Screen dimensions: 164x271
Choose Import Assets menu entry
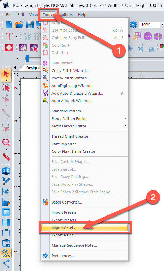(85, 227)
